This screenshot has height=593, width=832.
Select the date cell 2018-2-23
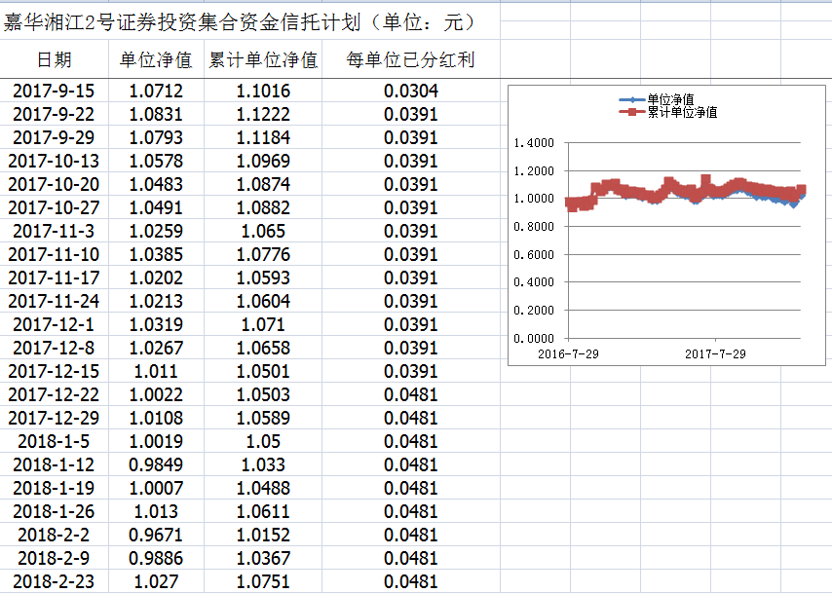point(54,581)
